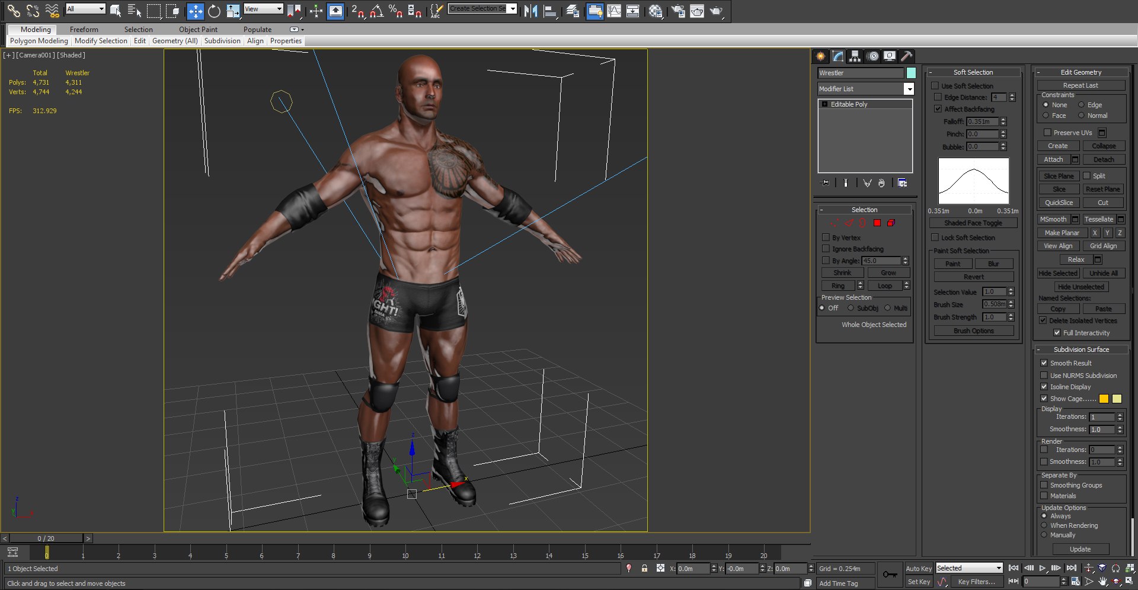This screenshot has width=1138, height=590.
Task: Click Bind to Space Warp icon
Action: coord(52,10)
